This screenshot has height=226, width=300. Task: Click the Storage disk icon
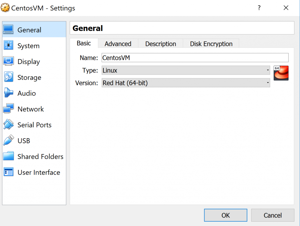tap(8, 77)
